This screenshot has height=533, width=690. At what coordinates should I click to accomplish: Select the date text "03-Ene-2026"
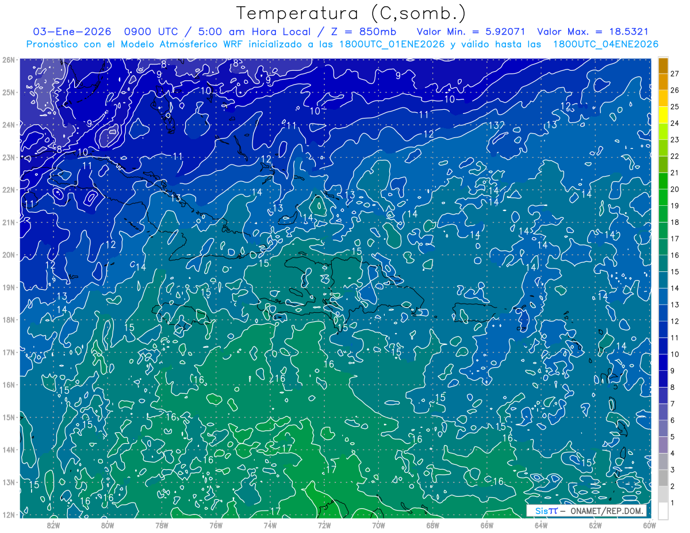click(x=72, y=32)
